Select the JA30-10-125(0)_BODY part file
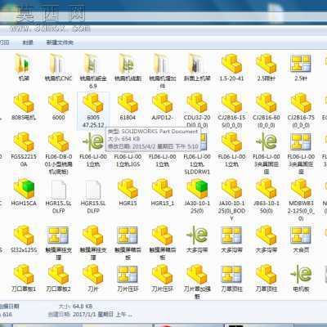The image size is (327, 327). 231,199
